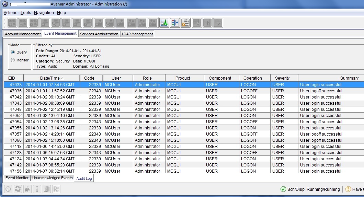364x197 pixels.
Task: Click the filter arrows icon in the toolbar
Action: [175, 23]
